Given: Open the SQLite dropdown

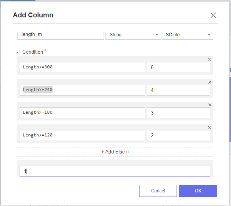Looking at the screenshot, I should tap(187, 35).
